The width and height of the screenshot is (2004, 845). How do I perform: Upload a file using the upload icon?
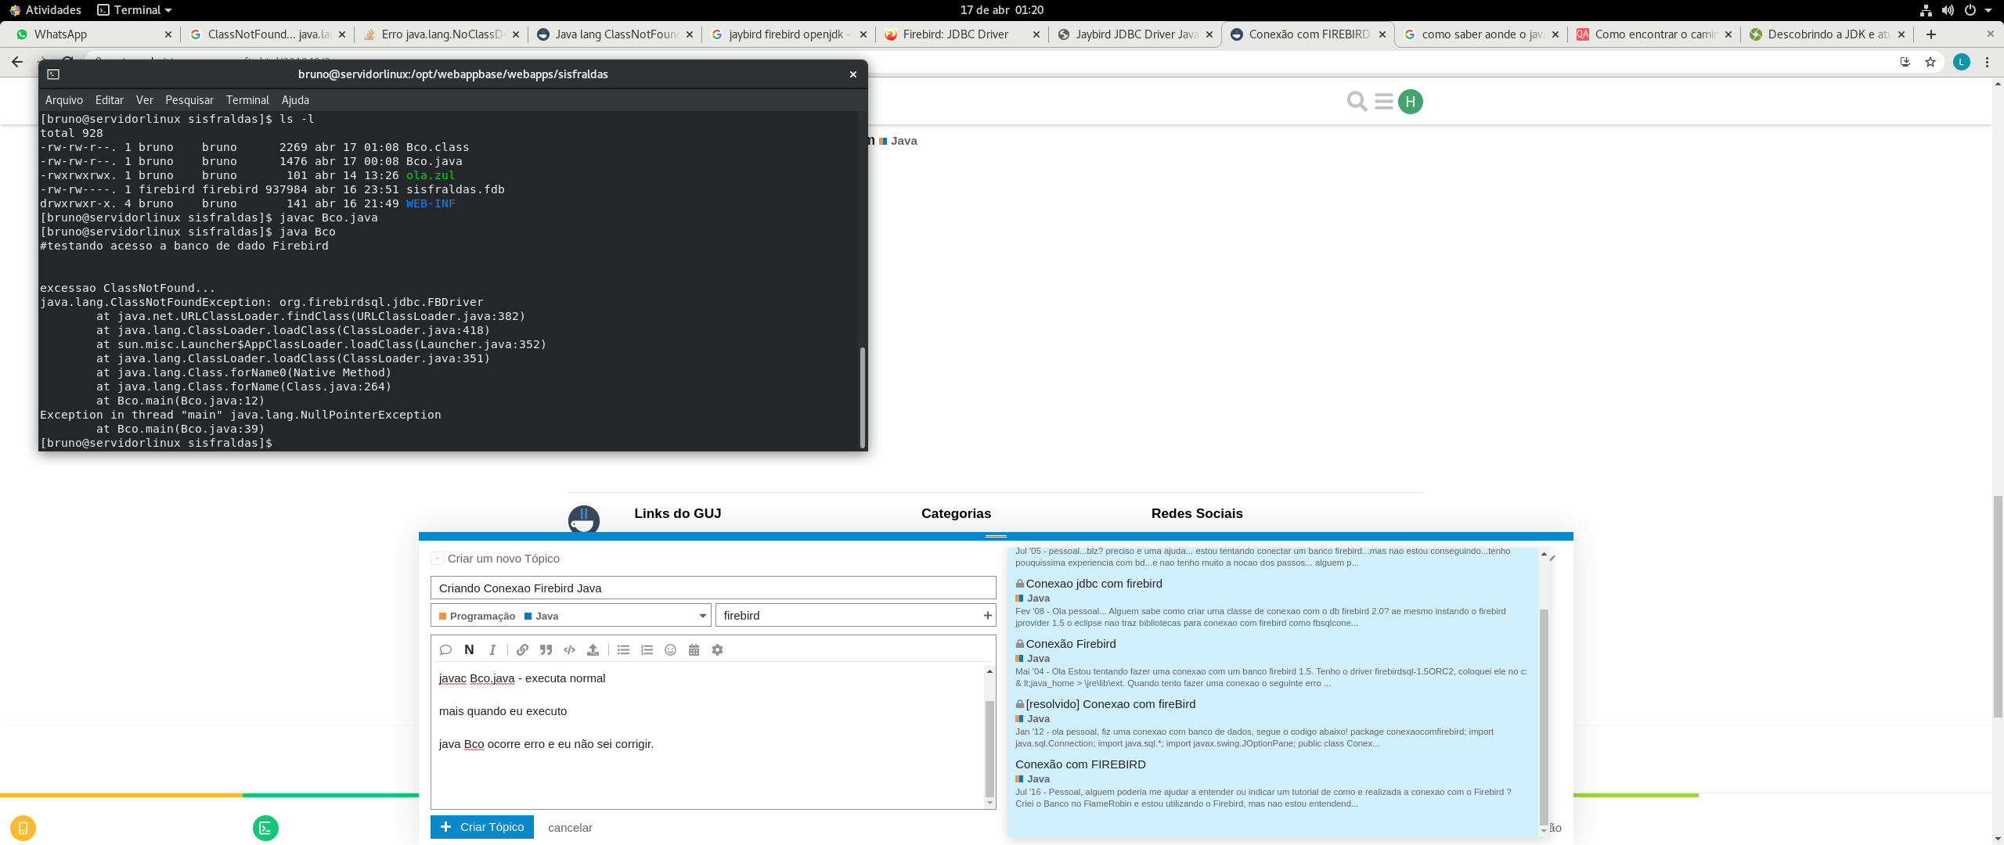pyautogui.click(x=593, y=649)
